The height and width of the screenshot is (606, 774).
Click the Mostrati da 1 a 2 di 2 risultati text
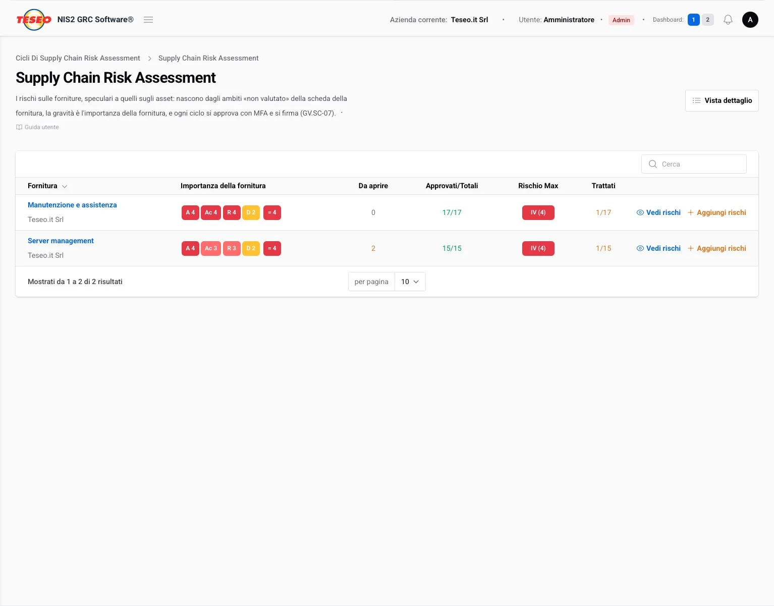tap(75, 282)
